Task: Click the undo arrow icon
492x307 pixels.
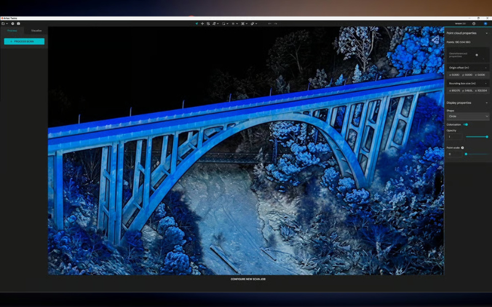Action: pyautogui.click(x=269, y=23)
